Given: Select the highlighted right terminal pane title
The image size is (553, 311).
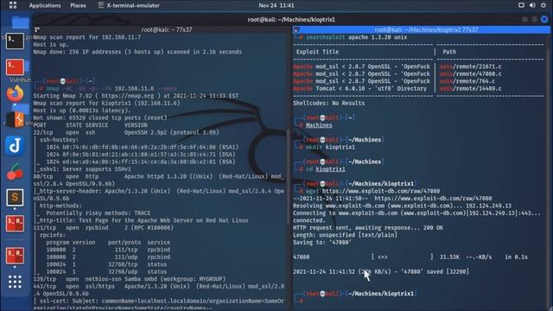Looking at the screenshot, I should coord(426,29).
